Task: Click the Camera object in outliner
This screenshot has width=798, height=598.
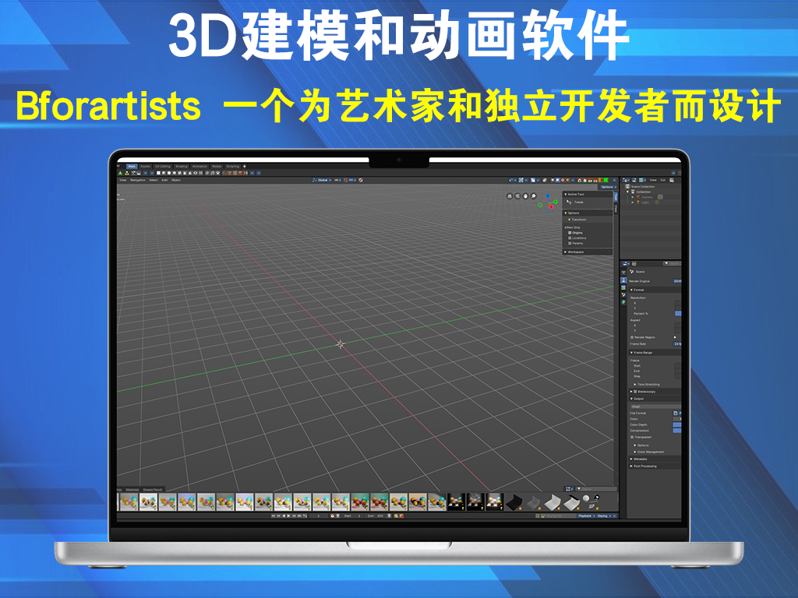Action: [646, 197]
